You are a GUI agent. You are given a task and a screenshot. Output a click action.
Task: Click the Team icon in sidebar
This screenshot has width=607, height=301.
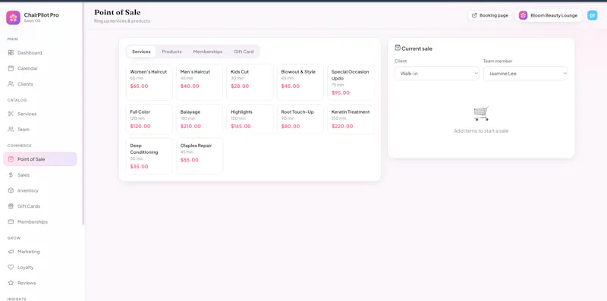tap(11, 129)
